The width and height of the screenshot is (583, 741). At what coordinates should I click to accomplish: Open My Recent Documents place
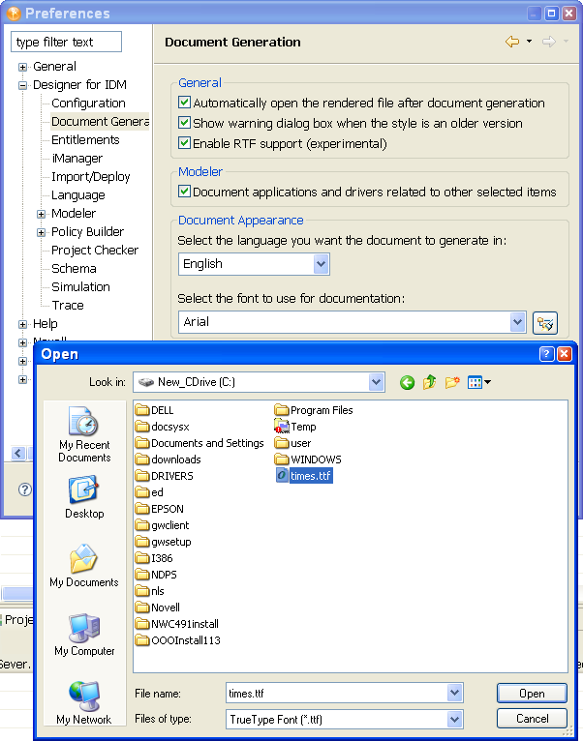84,433
